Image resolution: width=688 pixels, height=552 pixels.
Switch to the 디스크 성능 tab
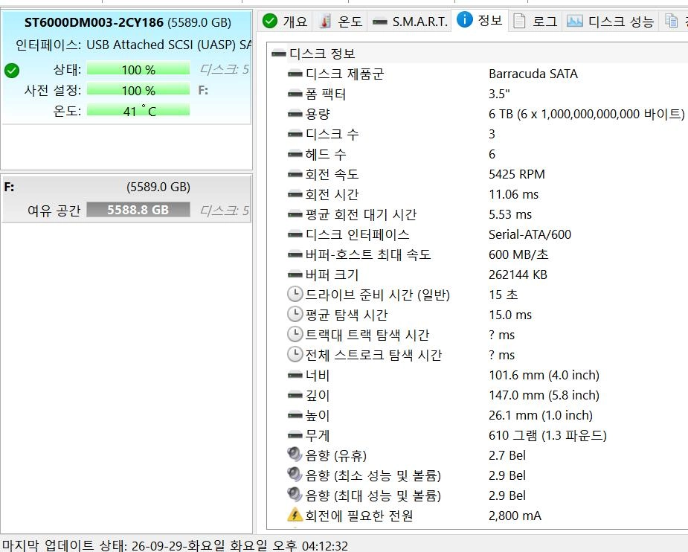610,21
